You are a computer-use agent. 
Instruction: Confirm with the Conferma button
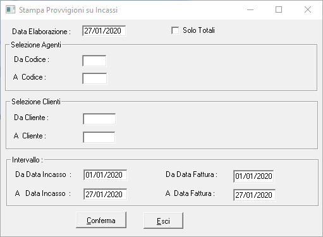tap(101, 220)
